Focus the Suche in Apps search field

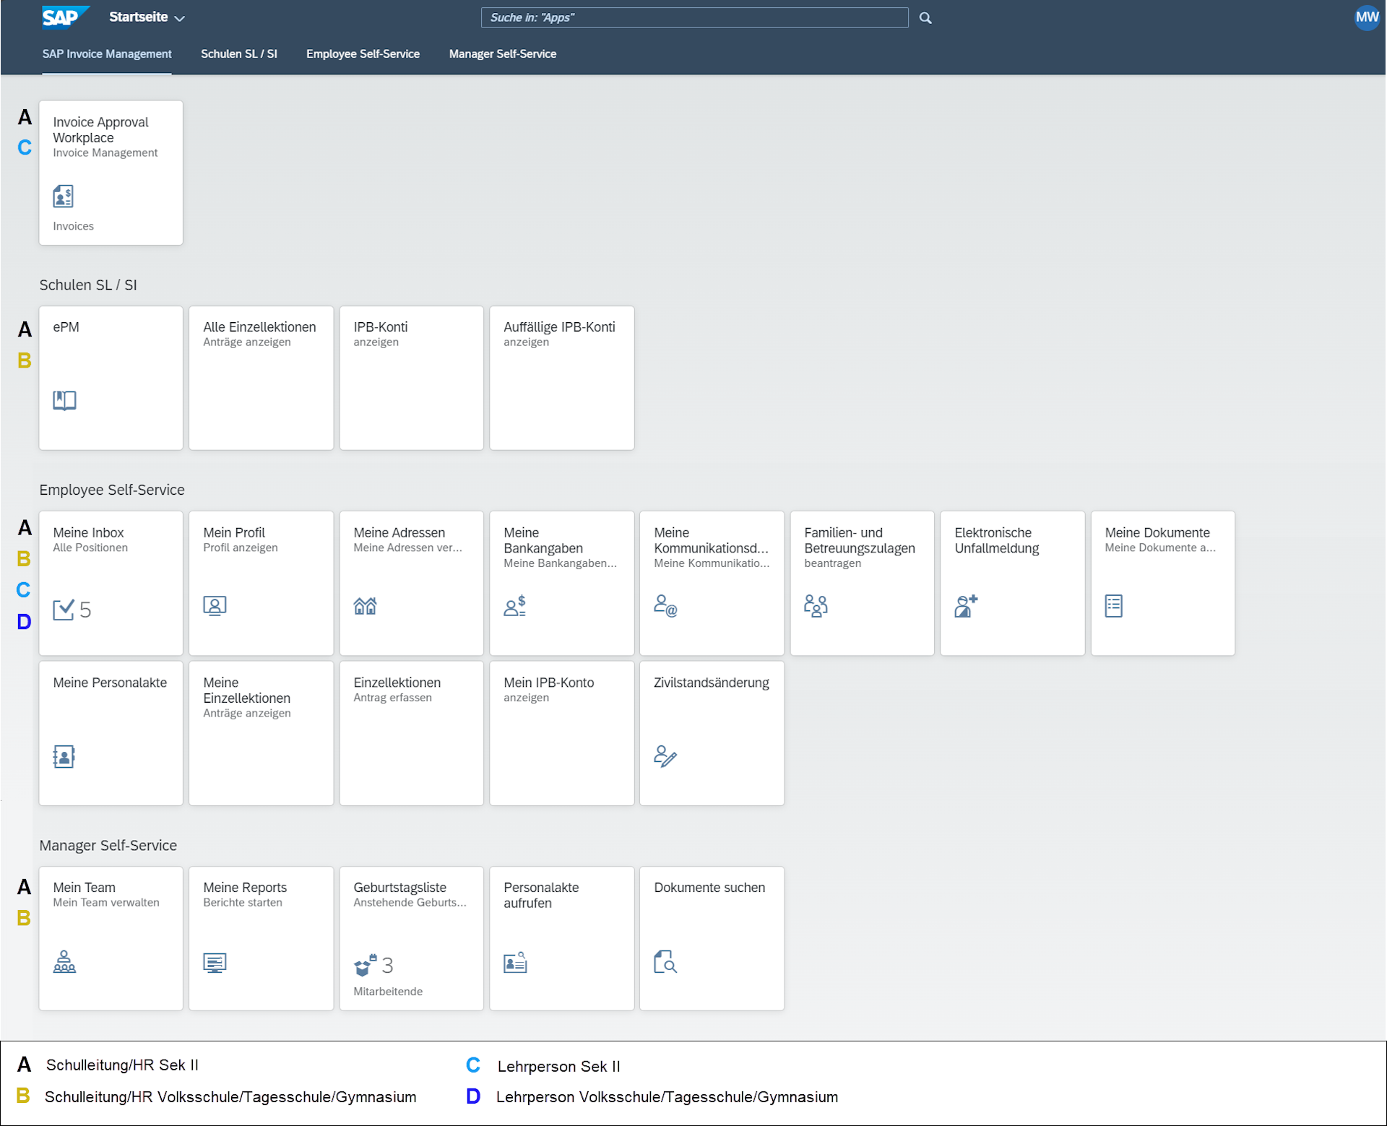[x=693, y=18]
